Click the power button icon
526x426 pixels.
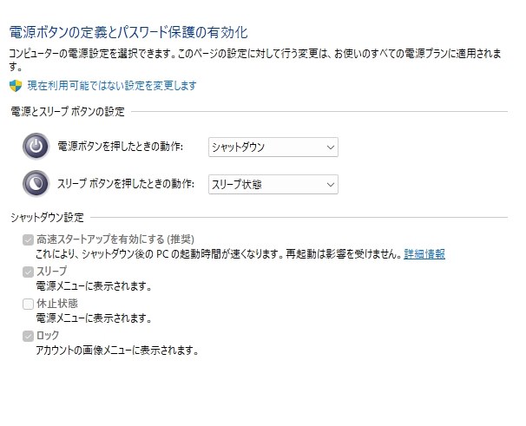(x=36, y=147)
